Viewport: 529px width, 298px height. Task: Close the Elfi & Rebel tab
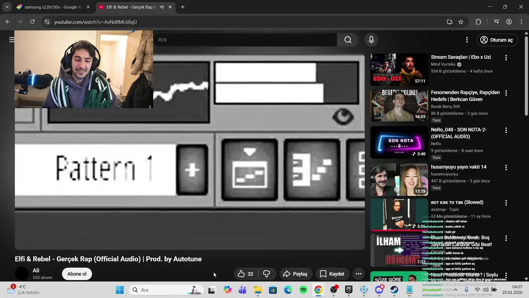[170, 7]
